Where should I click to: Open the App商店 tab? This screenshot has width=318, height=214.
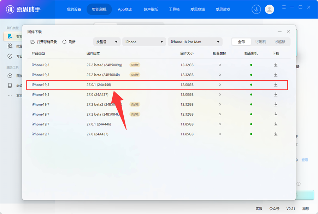[125, 9]
